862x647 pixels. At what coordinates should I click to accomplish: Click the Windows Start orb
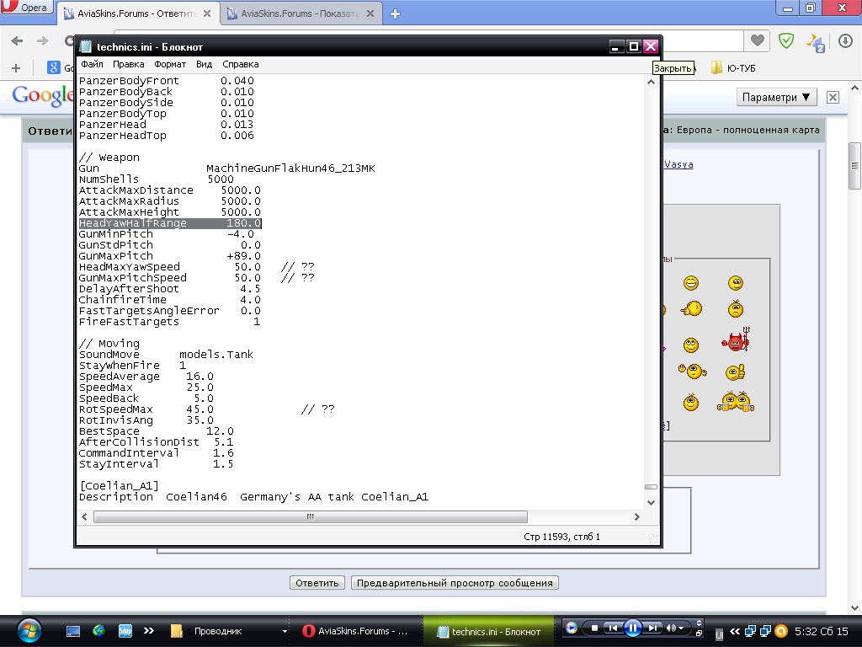pos(29,630)
